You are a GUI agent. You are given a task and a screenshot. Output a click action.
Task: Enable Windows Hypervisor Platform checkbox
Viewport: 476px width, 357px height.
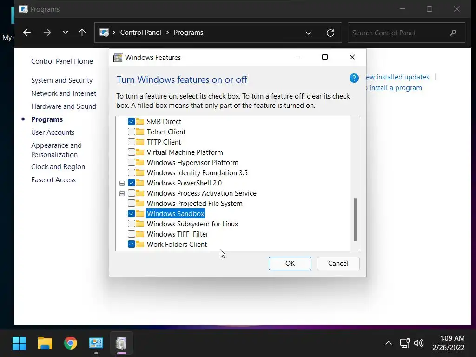(132, 162)
